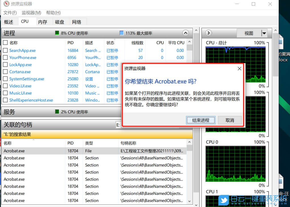Check the SearchApp.exe process checkbox

[5, 50]
